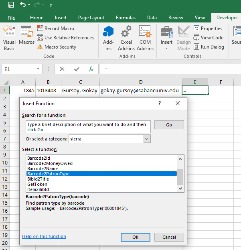Open the File tab

coord(11,18)
